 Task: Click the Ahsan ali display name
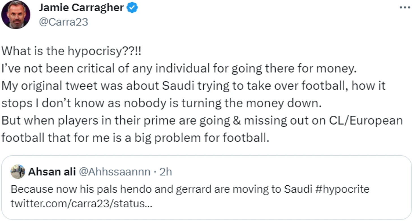(x=52, y=172)
